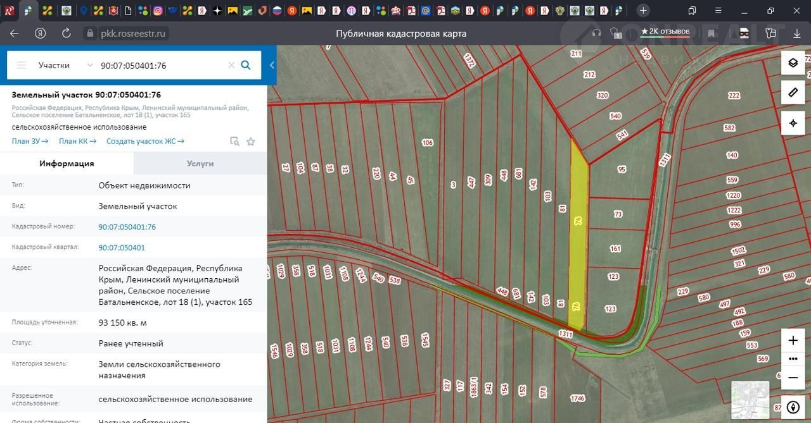Screen dimensions: 811x423
Task: Add parcel to favorites with star icon
Action: coord(251,142)
